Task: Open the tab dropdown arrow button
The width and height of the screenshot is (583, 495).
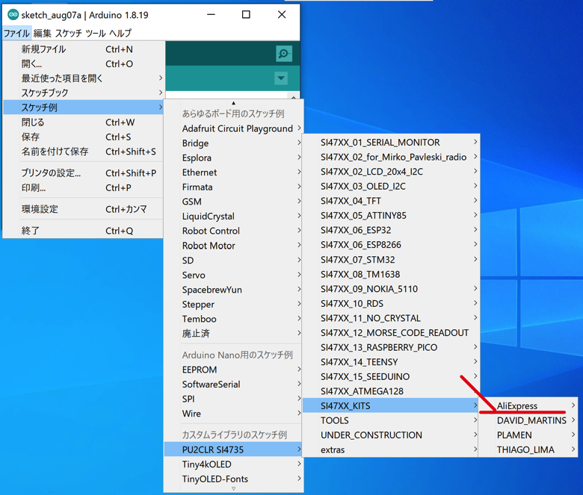Action: pyautogui.click(x=281, y=78)
